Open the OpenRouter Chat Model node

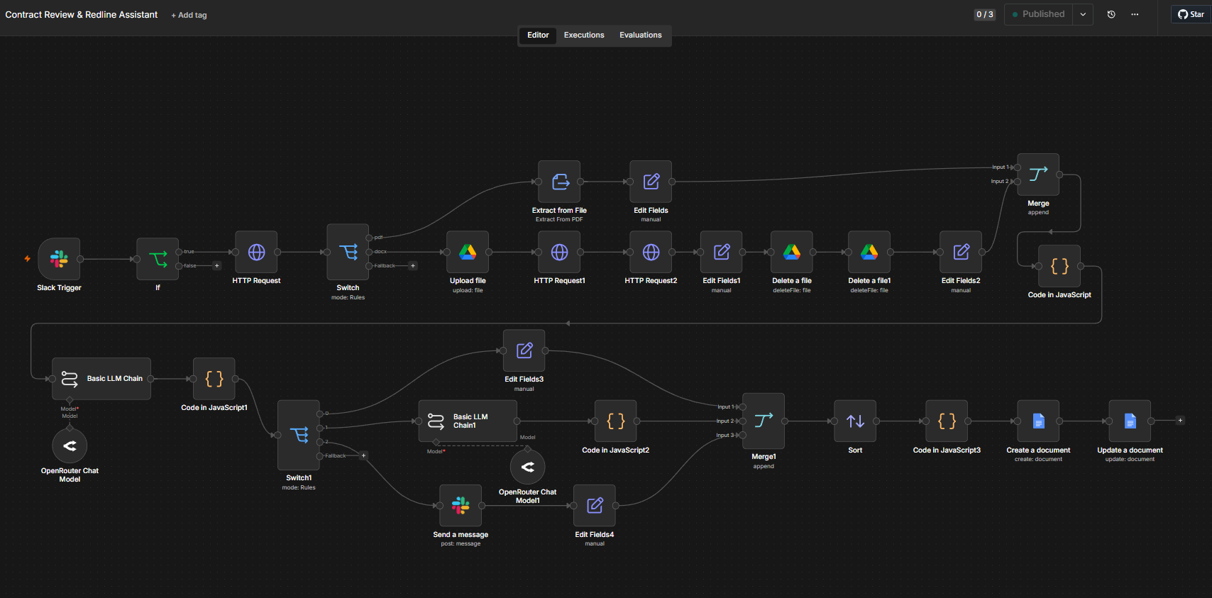pyautogui.click(x=70, y=446)
